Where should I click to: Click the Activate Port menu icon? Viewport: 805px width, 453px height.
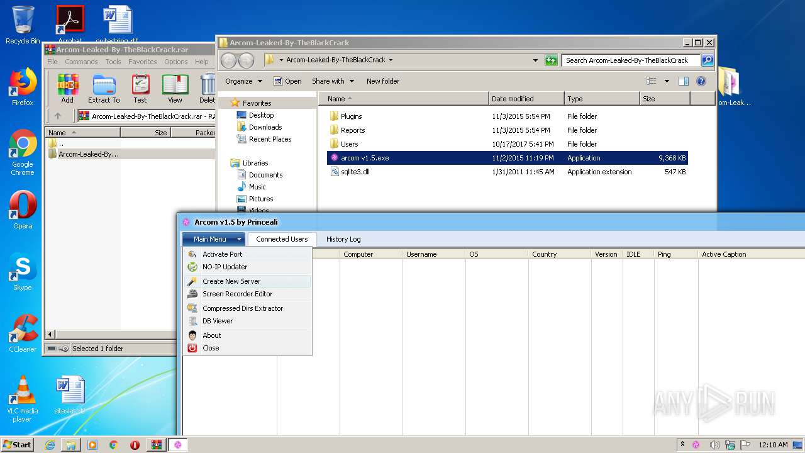(192, 254)
